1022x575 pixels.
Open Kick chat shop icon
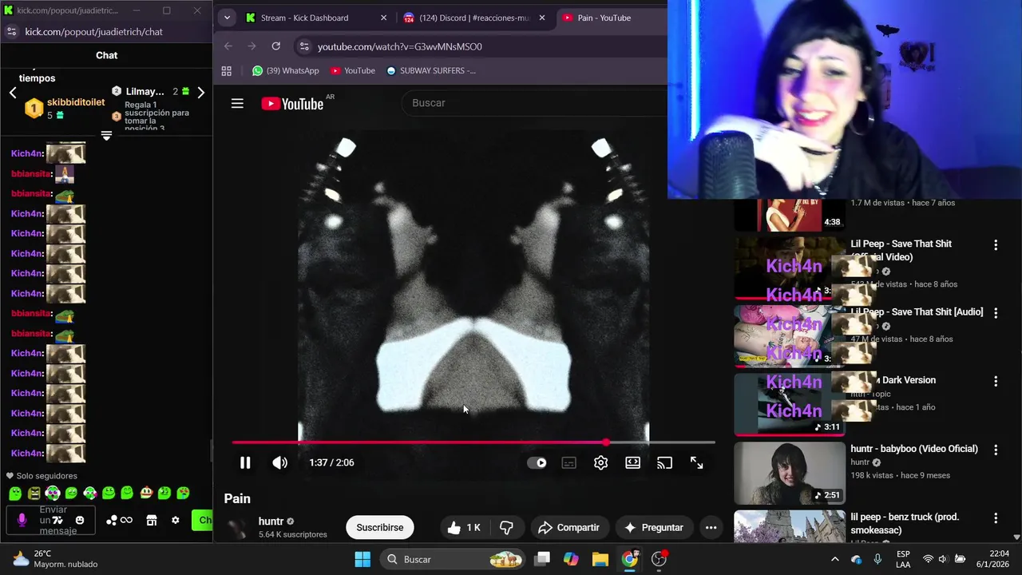coord(152,520)
